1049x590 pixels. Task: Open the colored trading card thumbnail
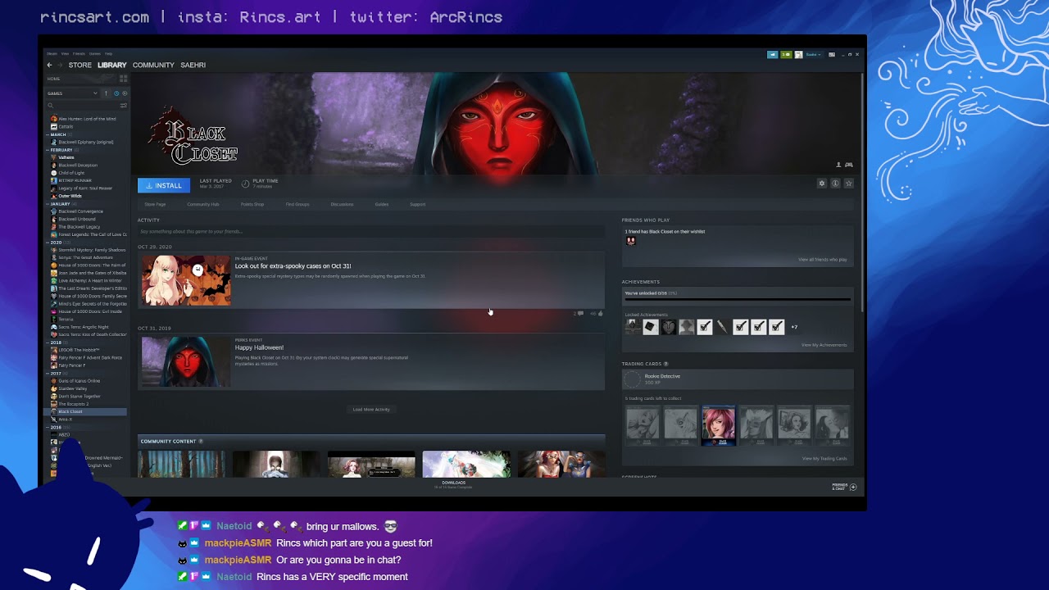pos(719,425)
